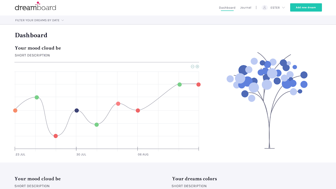Select the pink mood point before 06 AUG
This screenshot has height=189, width=336.
118,104
